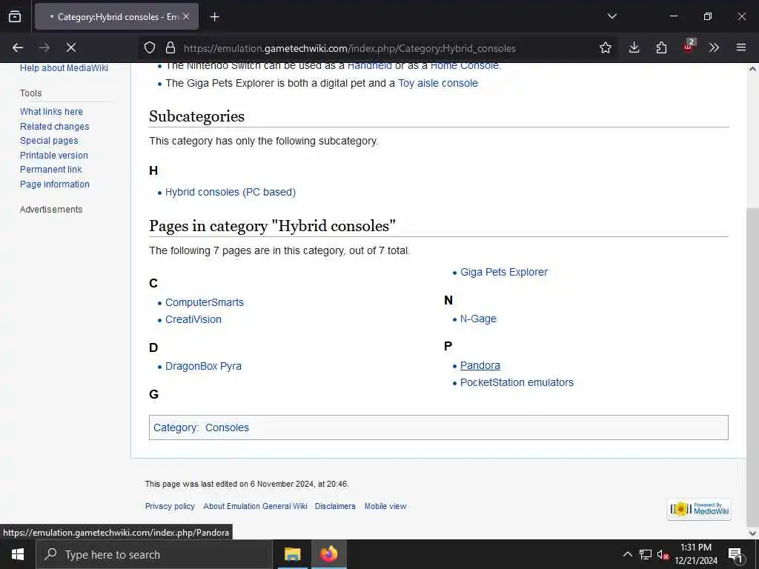759x569 pixels.
Task: Open the muted volume tray icon
Action: [663, 554]
